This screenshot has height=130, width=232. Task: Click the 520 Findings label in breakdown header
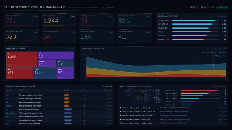pyautogui.click(x=107, y=87)
